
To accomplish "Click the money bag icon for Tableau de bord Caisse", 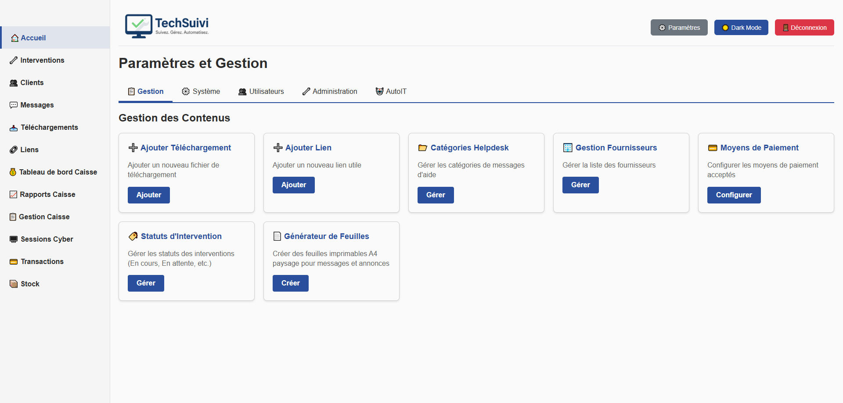I will tap(13, 172).
